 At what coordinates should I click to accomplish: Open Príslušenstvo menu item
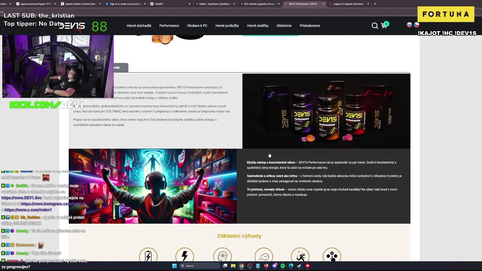[x=310, y=26]
